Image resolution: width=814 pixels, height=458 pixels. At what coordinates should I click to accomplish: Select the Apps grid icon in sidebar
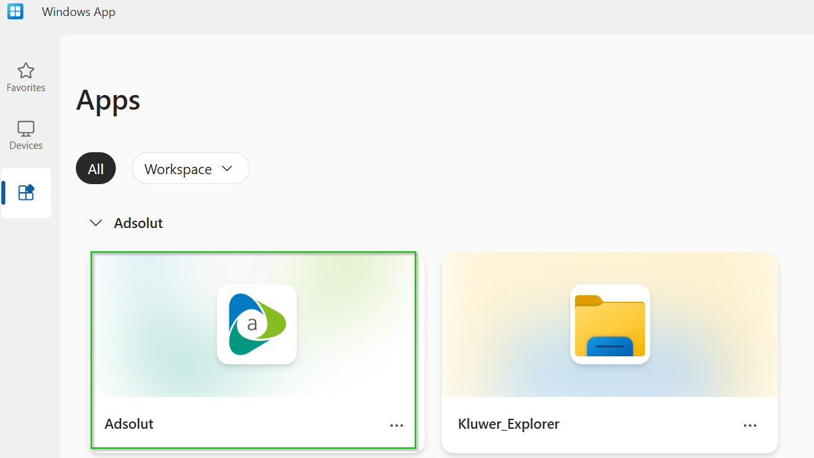(26, 193)
